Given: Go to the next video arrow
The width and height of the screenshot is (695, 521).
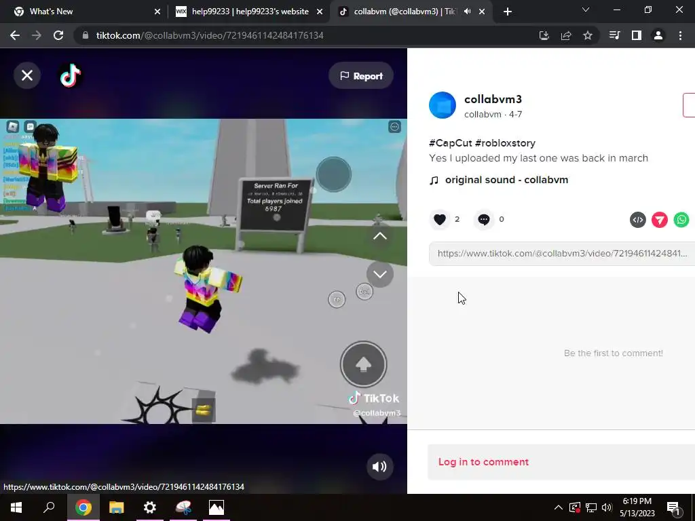Looking at the screenshot, I should pos(380,274).
